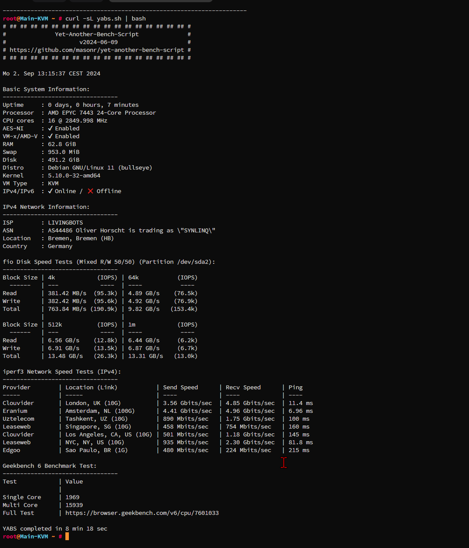Select the 512k total '13.48 GB/s'
The width and height of the screenshot is (469, 548).
(65, 356)
